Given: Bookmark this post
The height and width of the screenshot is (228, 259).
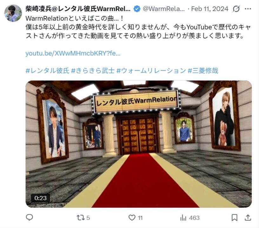Looking at the screenshot, I should [234, 218].
